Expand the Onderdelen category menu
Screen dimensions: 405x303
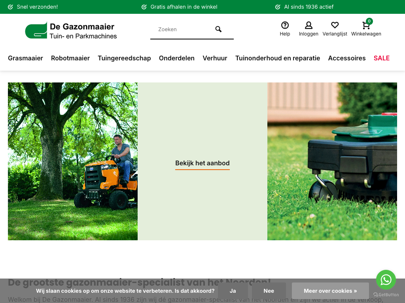[x=177, y=58]
